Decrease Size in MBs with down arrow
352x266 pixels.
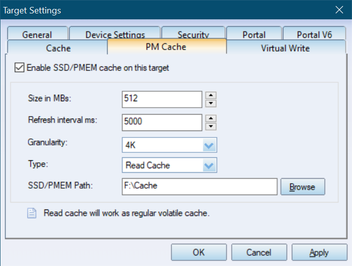click(211, 103)
